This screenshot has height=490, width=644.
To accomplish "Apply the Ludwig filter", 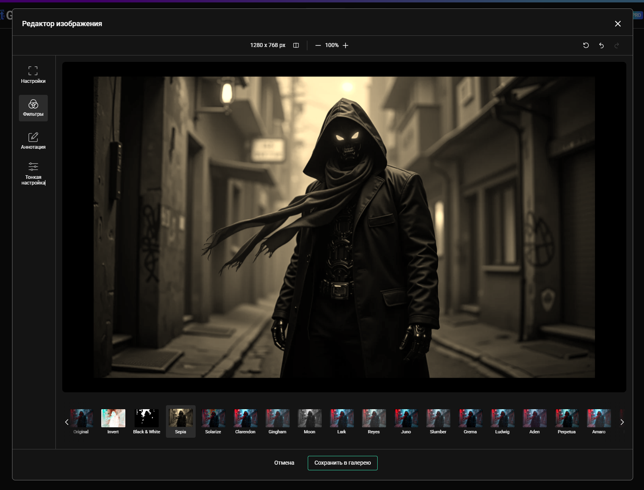I will click(x=503, y=421).
